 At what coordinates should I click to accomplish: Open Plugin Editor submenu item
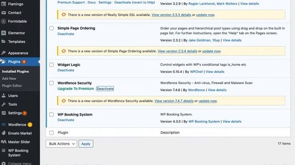tap(12, 86)
